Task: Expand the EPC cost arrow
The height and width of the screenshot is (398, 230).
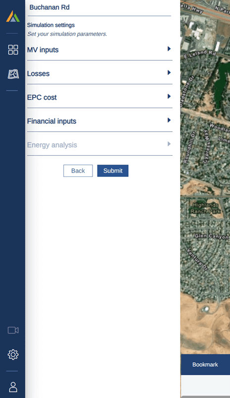Action: (169, 96)
